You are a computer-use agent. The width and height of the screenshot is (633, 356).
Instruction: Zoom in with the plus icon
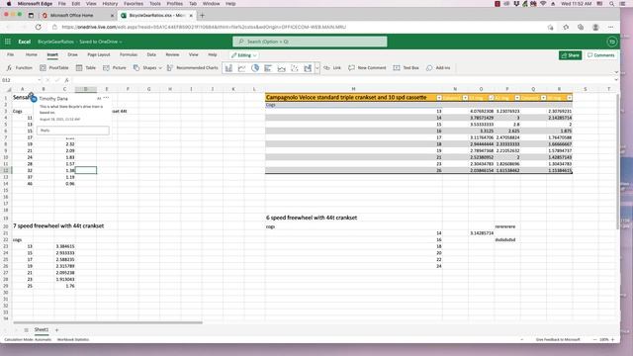[x=613, y=340]
